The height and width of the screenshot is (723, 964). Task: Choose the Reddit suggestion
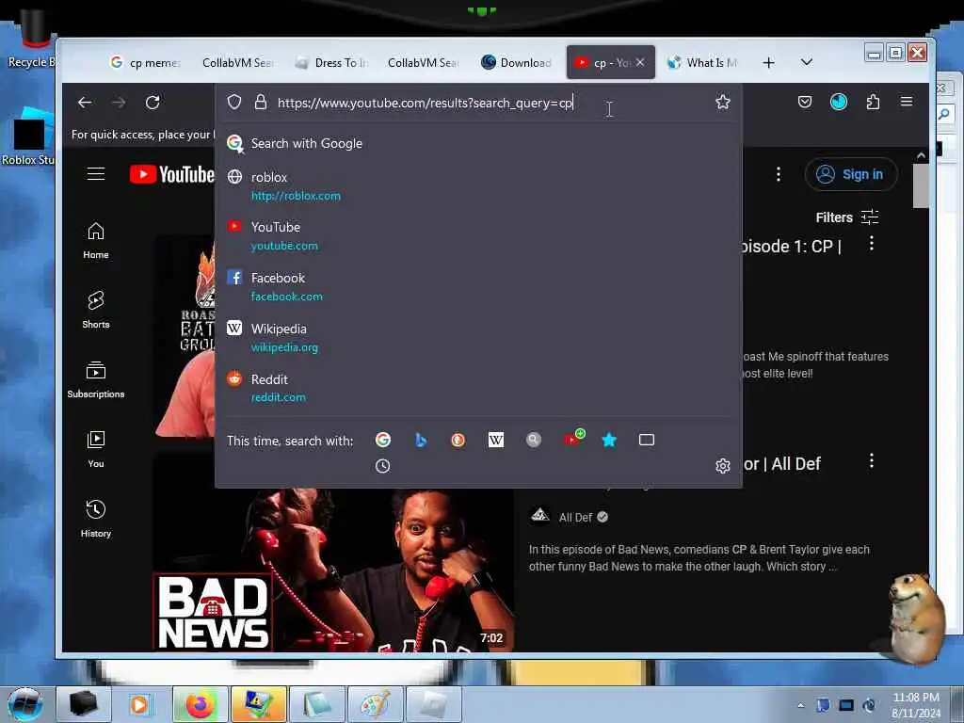point(478,388)
